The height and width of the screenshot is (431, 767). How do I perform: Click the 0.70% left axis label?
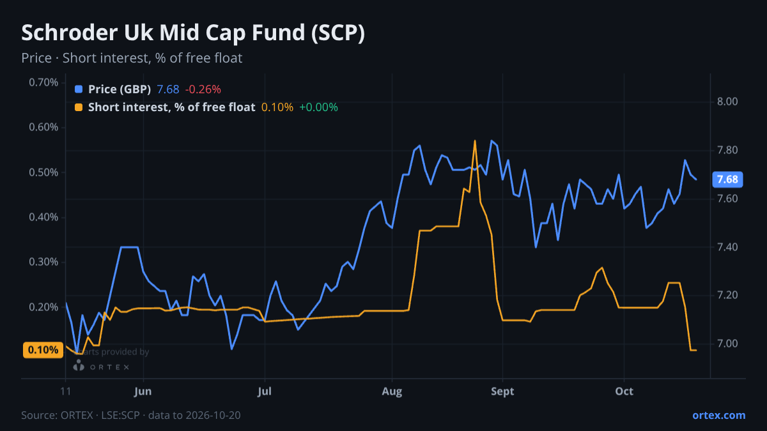44,82
